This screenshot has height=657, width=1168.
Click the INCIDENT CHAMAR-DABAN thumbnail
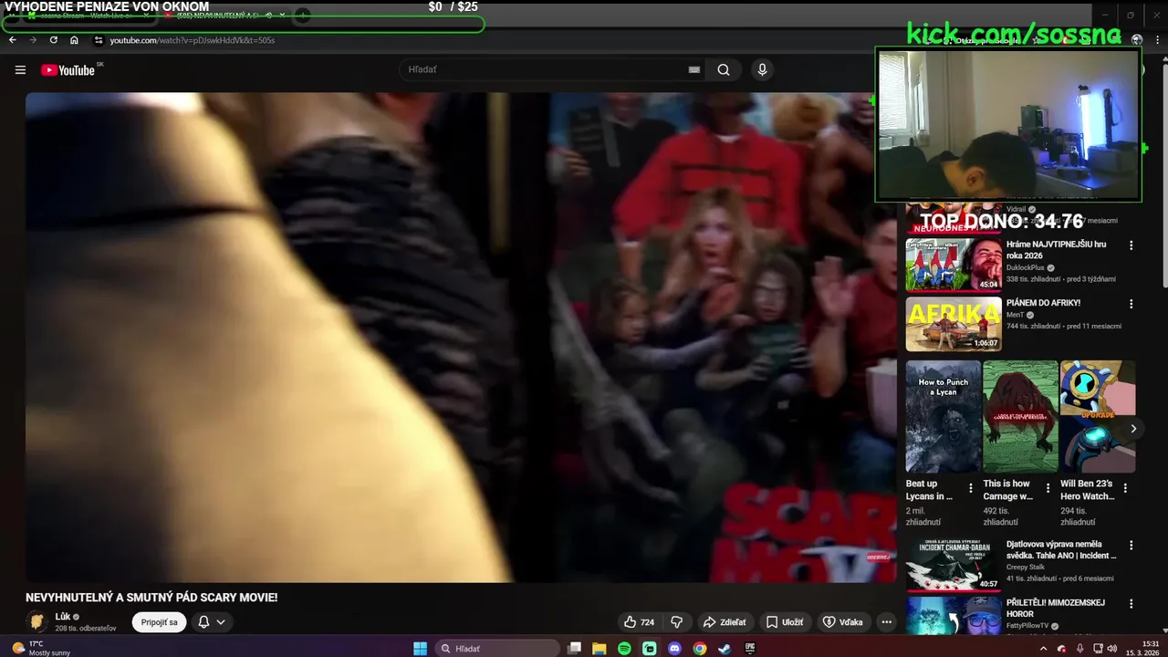(x=954, y=565)
